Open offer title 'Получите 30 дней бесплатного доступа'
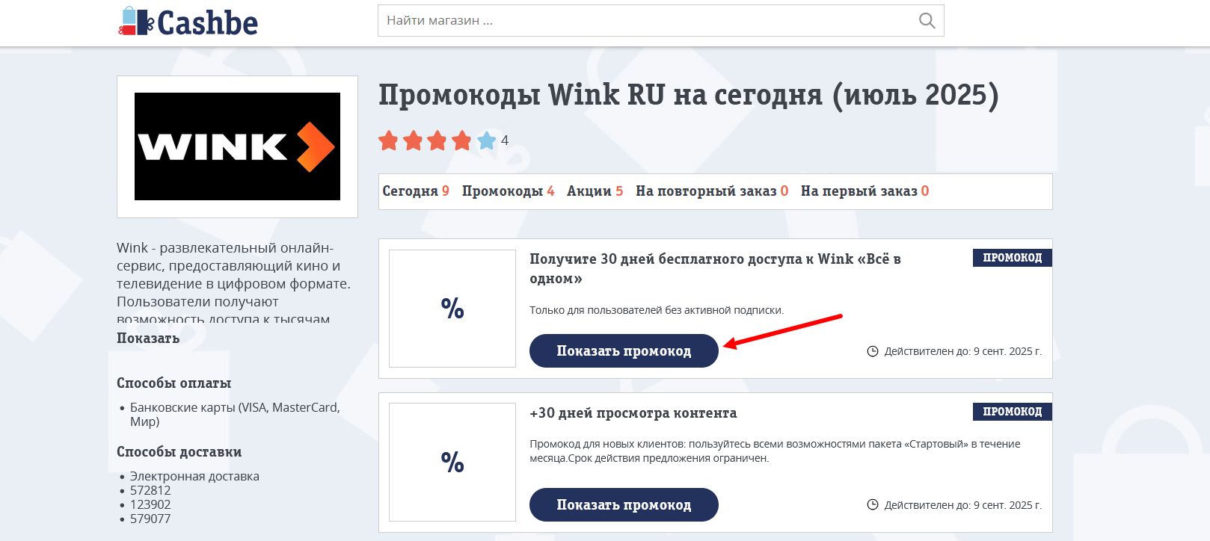 click(715, 268)
